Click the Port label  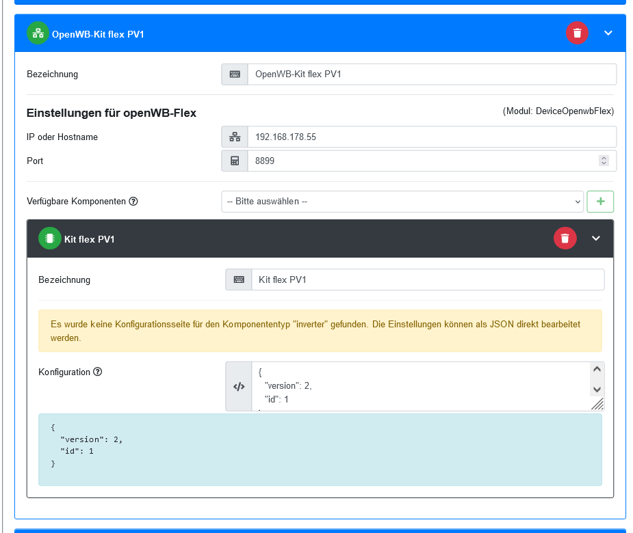pos(35,161)
